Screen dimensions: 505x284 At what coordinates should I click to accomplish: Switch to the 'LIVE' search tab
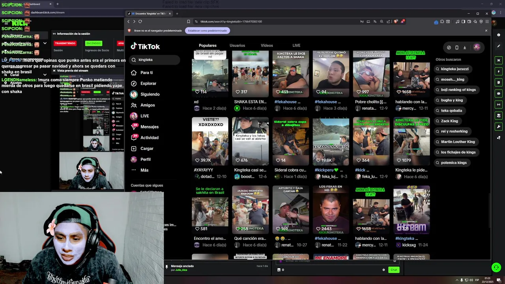(x=296, y=45)
